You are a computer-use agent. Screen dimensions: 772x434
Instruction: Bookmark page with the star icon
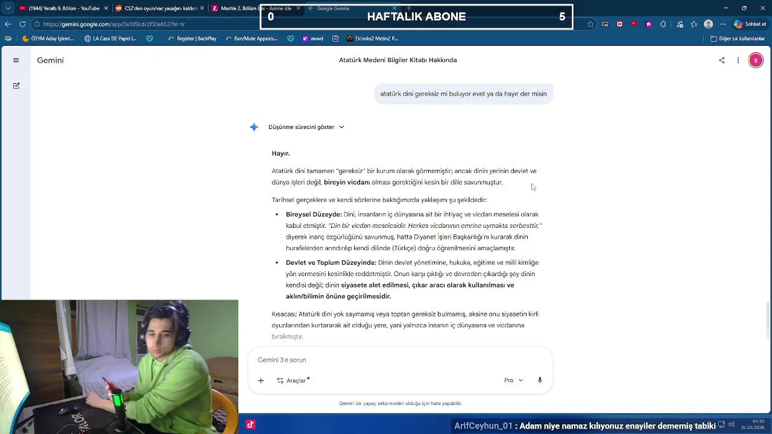click(590, 24)
